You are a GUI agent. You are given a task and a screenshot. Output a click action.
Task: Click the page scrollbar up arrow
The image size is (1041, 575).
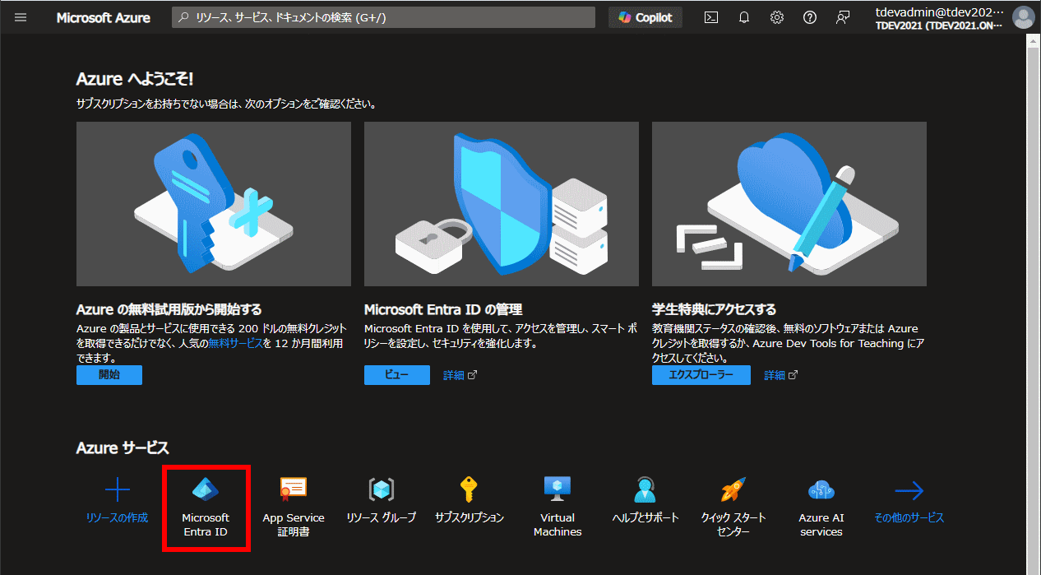pyautogui.click(x=1034, y=41)
